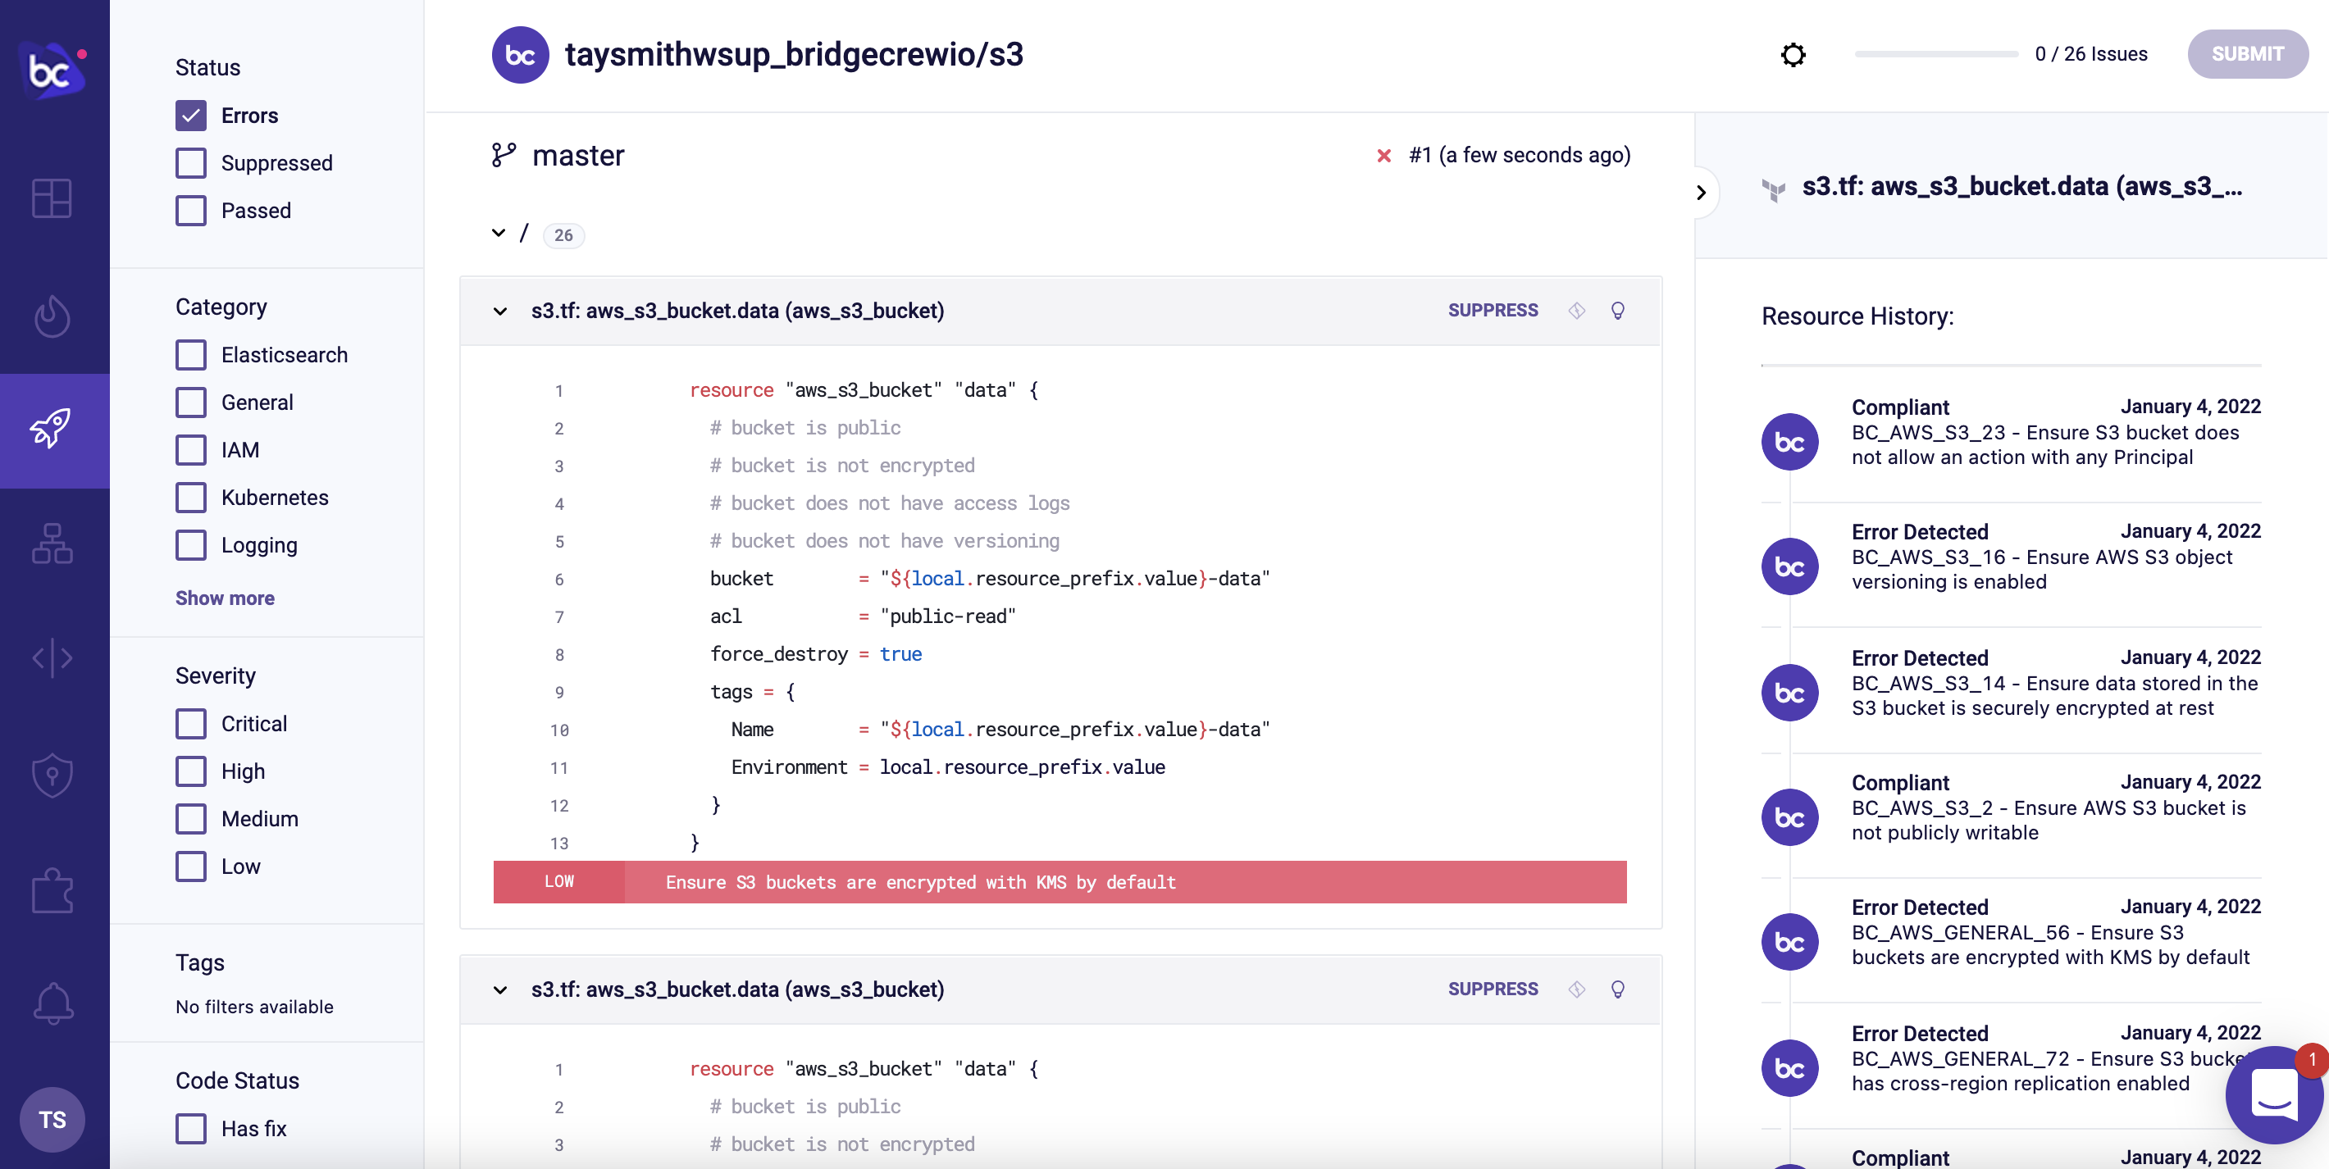Collapse the second s3.tf resource block
2329x1169 pixels.
[500, 990]
